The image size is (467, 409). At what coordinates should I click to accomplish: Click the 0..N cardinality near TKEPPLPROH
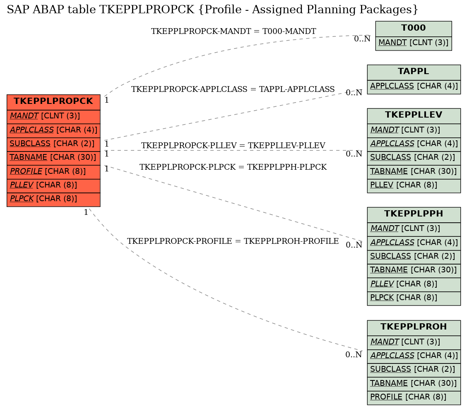tap(354, 355)
